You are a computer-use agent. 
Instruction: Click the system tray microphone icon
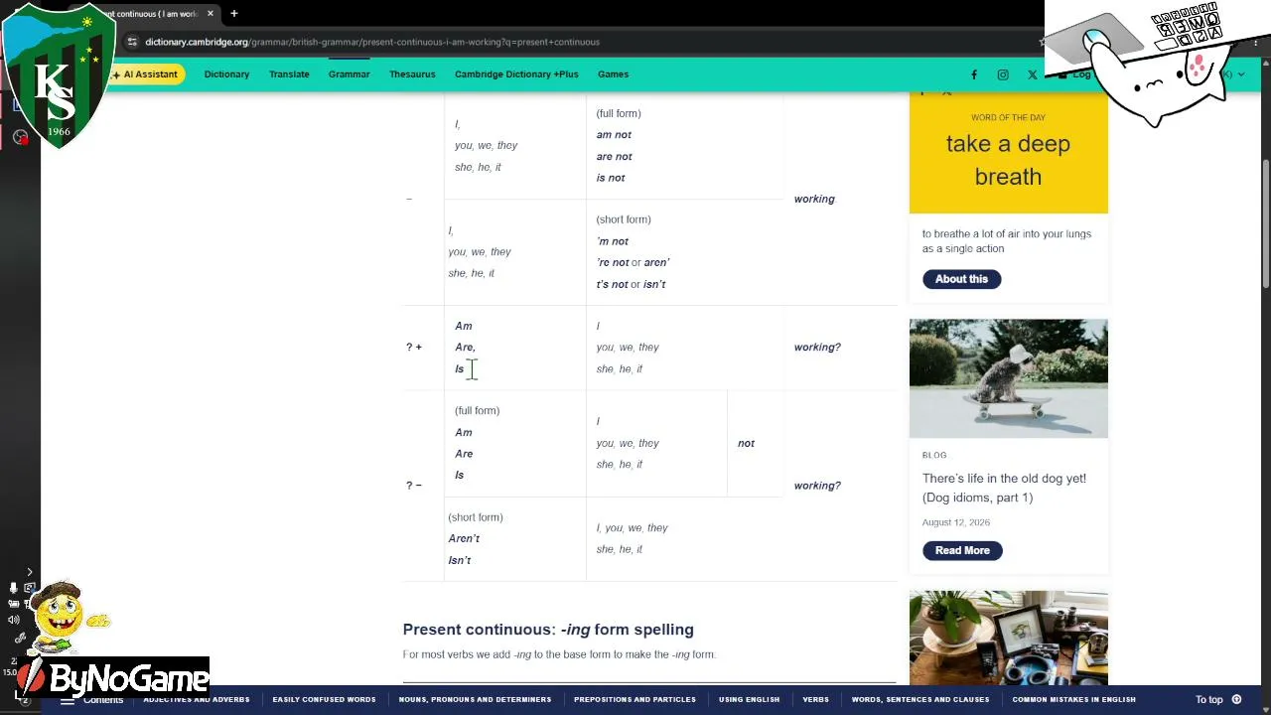pos(13,588)
